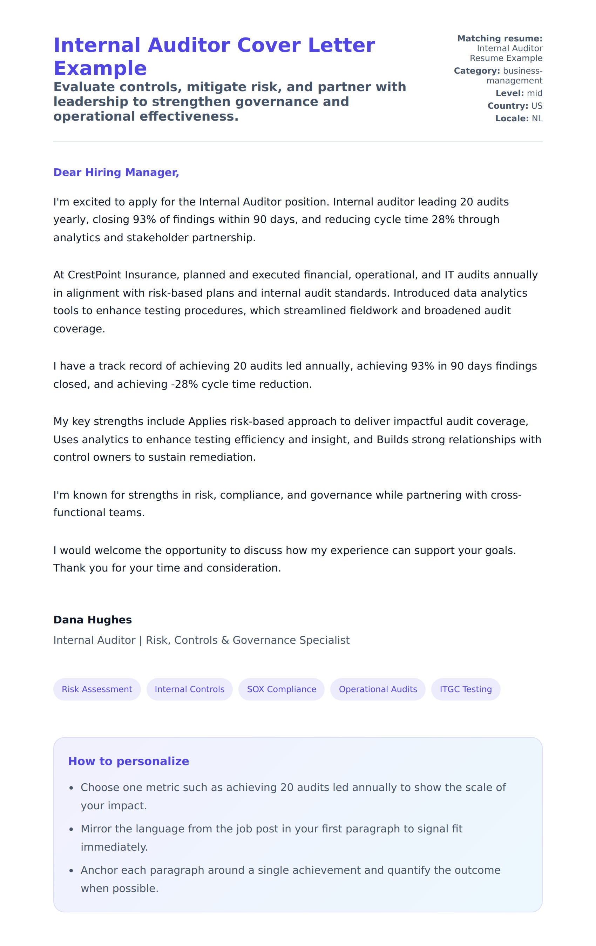596x946 pixels.
Task: Click the Country: US metadata line
Action: [515, 106]
